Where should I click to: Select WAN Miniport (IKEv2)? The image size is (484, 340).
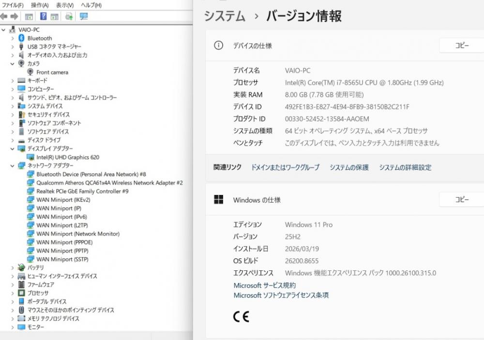63,200
